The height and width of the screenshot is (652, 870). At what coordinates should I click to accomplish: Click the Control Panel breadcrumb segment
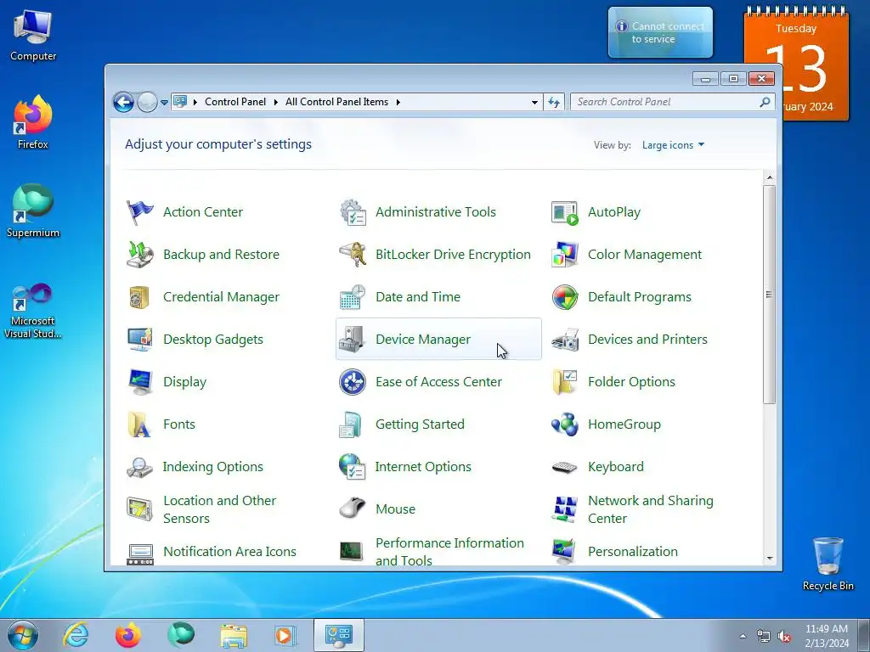(235, 102)
